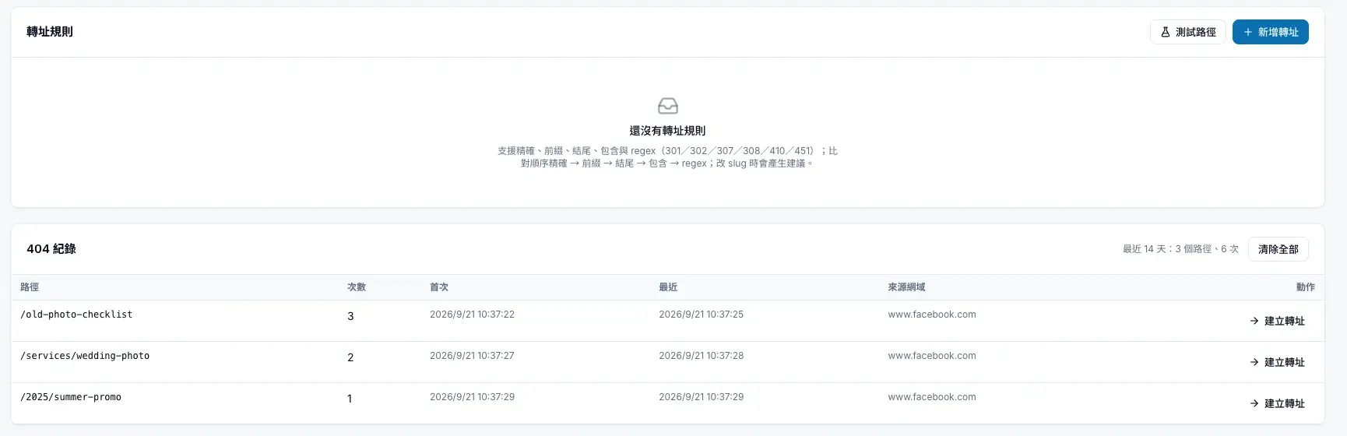Click the 次數 column header
This screenshot has width=1347, height=436.
click(x=357, y=287)
